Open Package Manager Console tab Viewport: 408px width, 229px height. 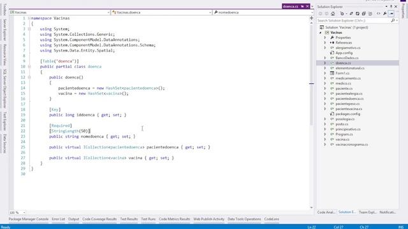pos(29,219)
